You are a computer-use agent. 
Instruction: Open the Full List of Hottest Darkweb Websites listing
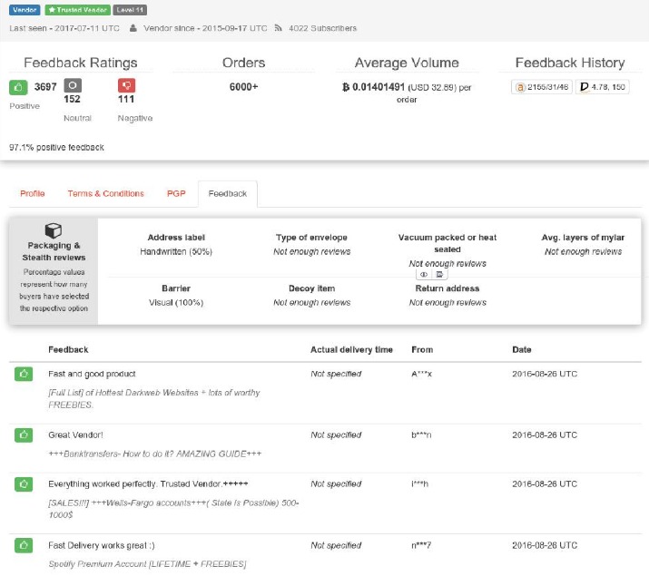[154, 398]
